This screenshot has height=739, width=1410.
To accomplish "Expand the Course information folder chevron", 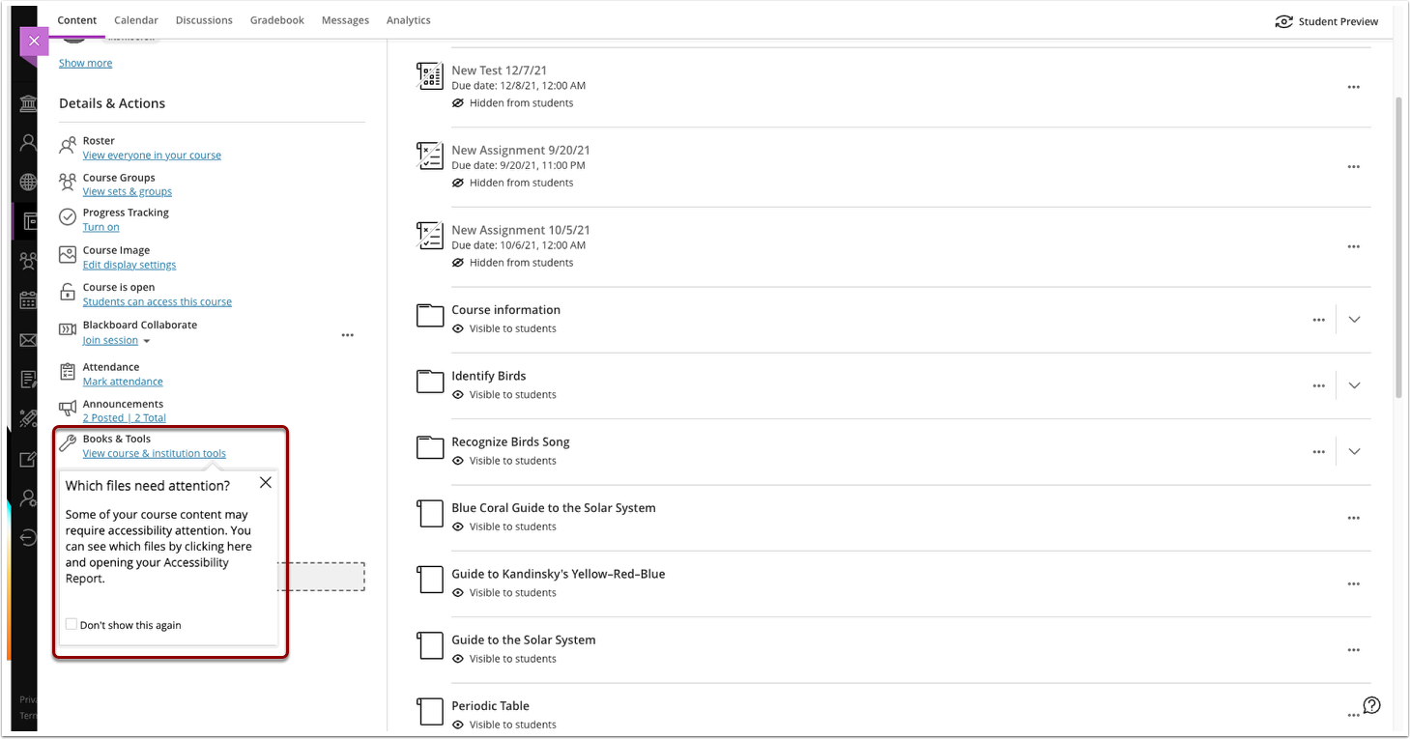I will coord(1354,320).
